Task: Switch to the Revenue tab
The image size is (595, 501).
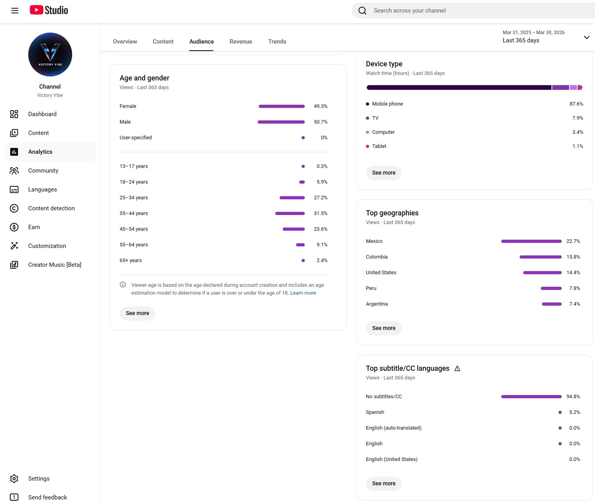Action: [240, 42]
